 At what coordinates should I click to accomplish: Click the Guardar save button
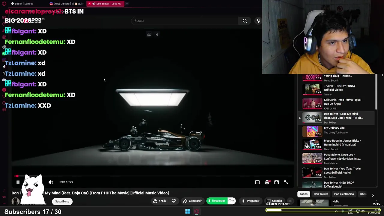(274, 201)
